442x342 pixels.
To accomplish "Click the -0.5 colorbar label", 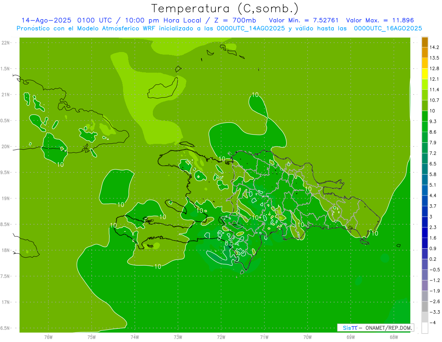I will [435, 270].
